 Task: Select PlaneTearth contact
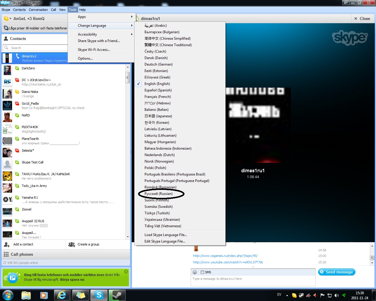[x=63, y=141]
